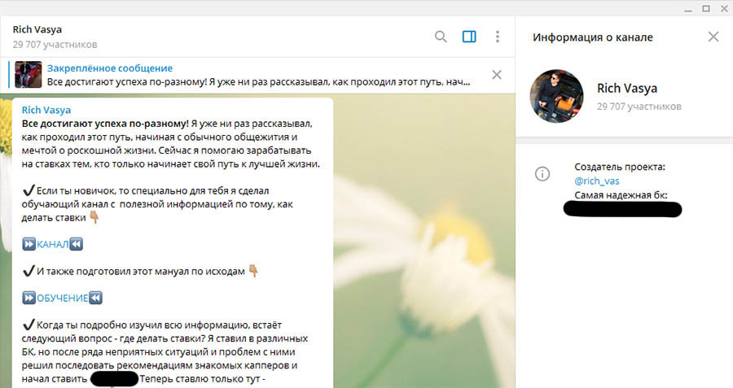Click the 29 707 участников count in chat header
The image size is (733, 388).
(55, 44)
